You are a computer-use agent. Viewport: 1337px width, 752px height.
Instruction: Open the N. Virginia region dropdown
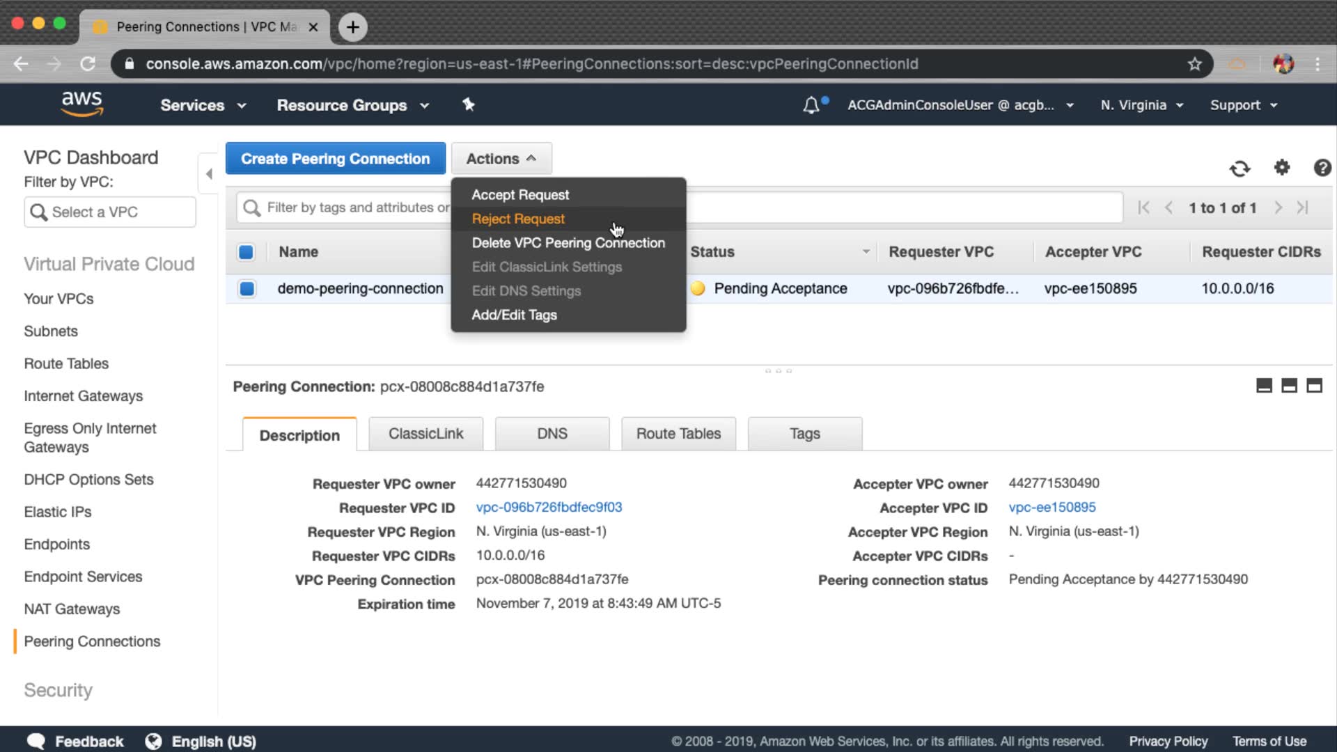1141,105
